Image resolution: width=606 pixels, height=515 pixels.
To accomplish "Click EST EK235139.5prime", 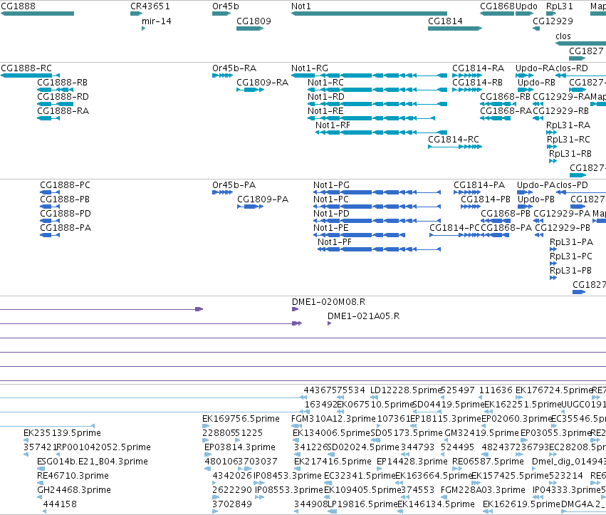I will (26, 440).
